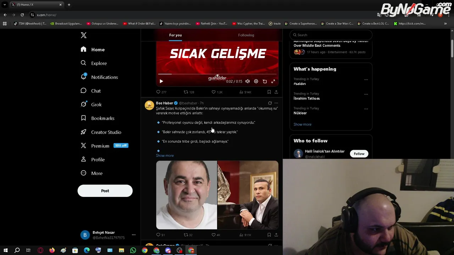Open the tab search dropdown arrow
Screen dimensions: 454x255
pos(5,5)
